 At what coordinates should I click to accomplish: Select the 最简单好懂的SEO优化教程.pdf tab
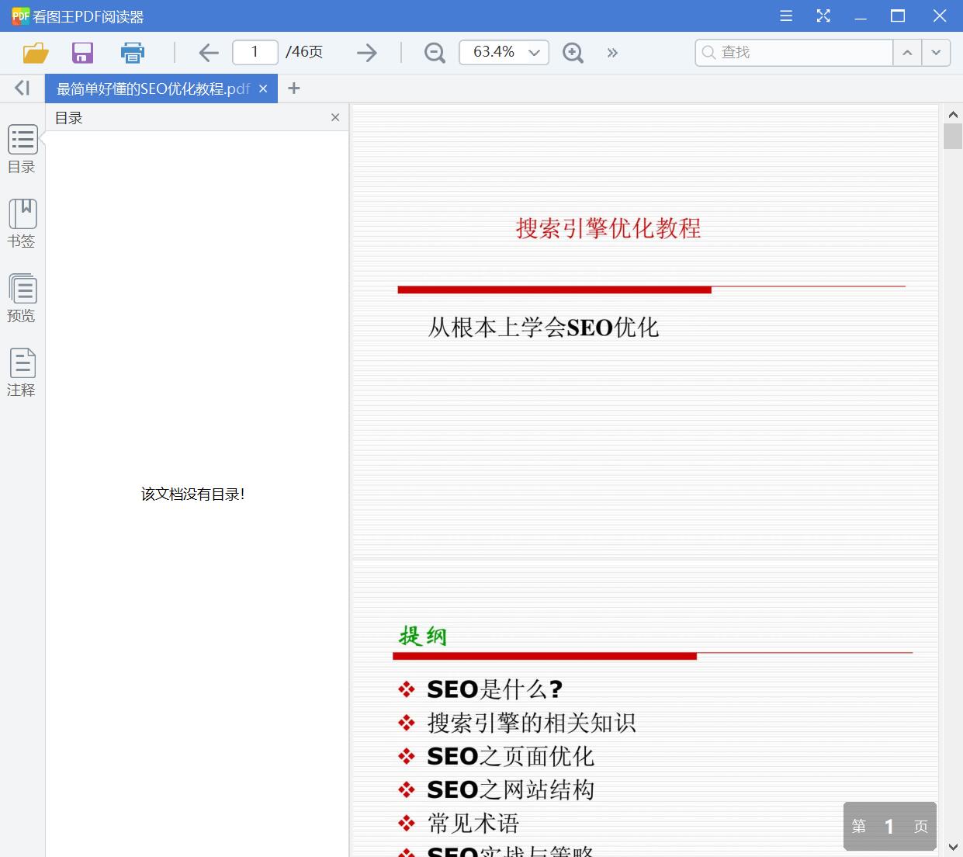click(x=153, y=89)
